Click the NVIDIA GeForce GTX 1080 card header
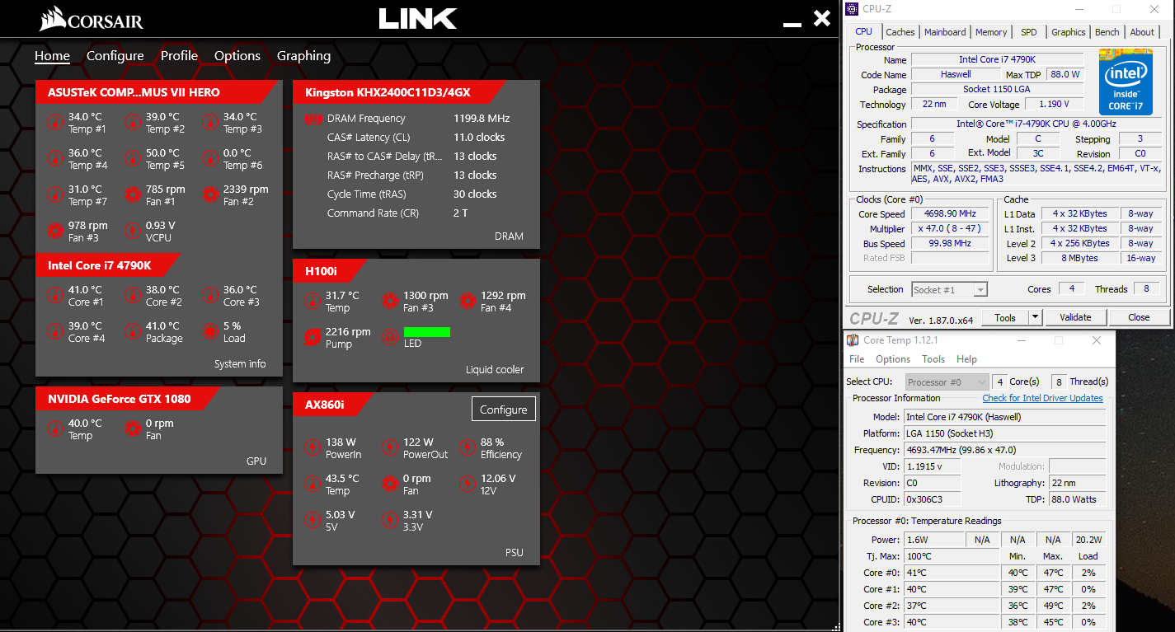Viewport: 1175px width, 632px height. (128, 399)
